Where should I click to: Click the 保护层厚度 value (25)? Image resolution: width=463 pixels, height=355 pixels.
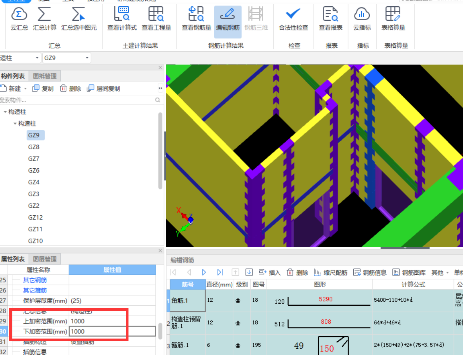tap(112, 301)
